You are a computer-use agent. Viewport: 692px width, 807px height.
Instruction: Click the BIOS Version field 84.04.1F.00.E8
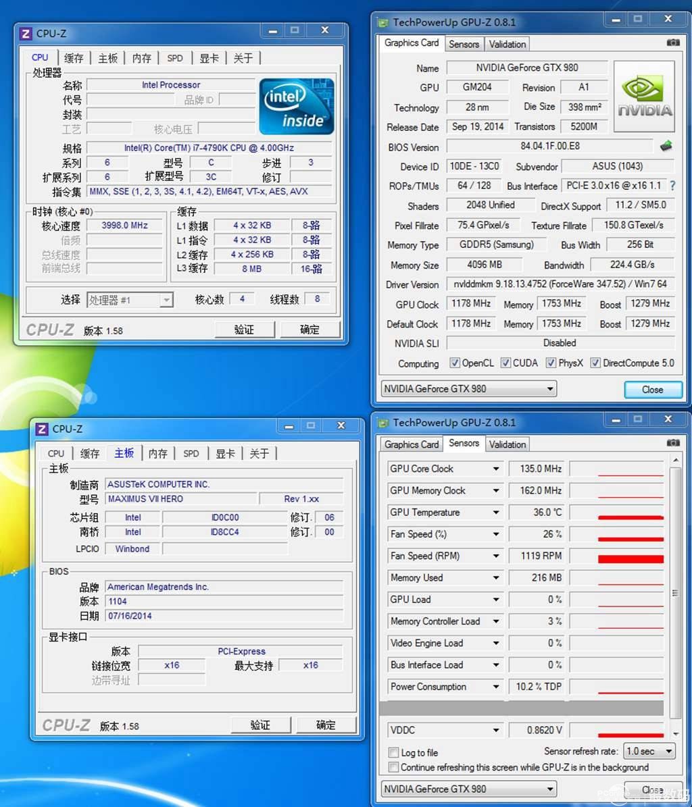point(550,146)
